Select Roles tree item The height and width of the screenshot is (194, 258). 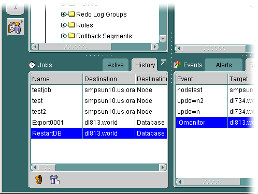click(84, 25)
